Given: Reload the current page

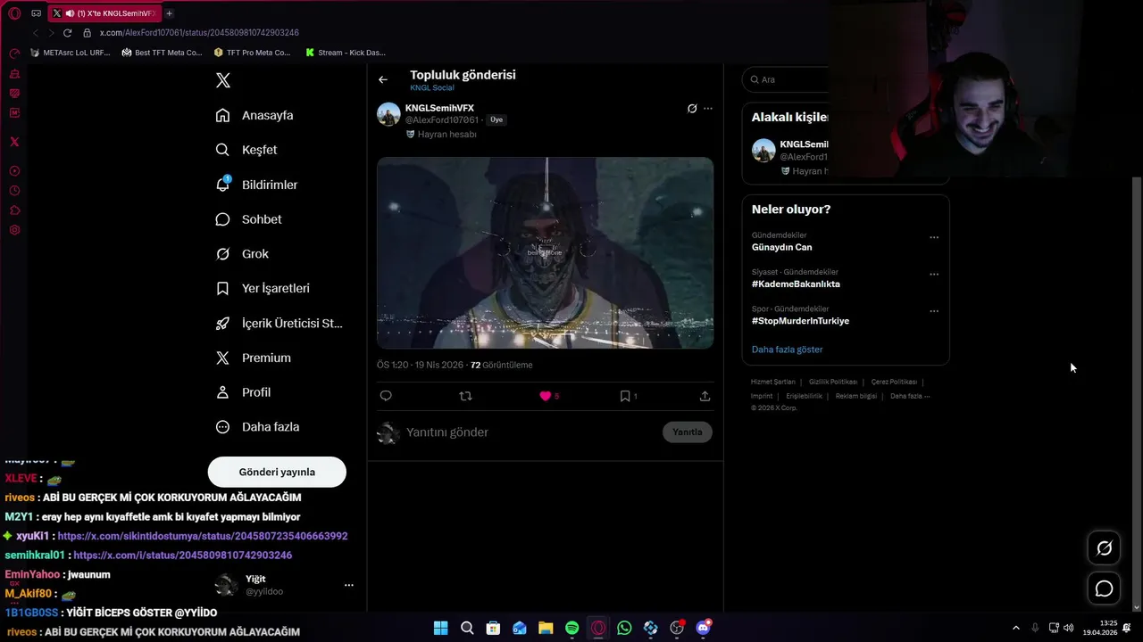Looking at the screenshot, I should 67,32.
